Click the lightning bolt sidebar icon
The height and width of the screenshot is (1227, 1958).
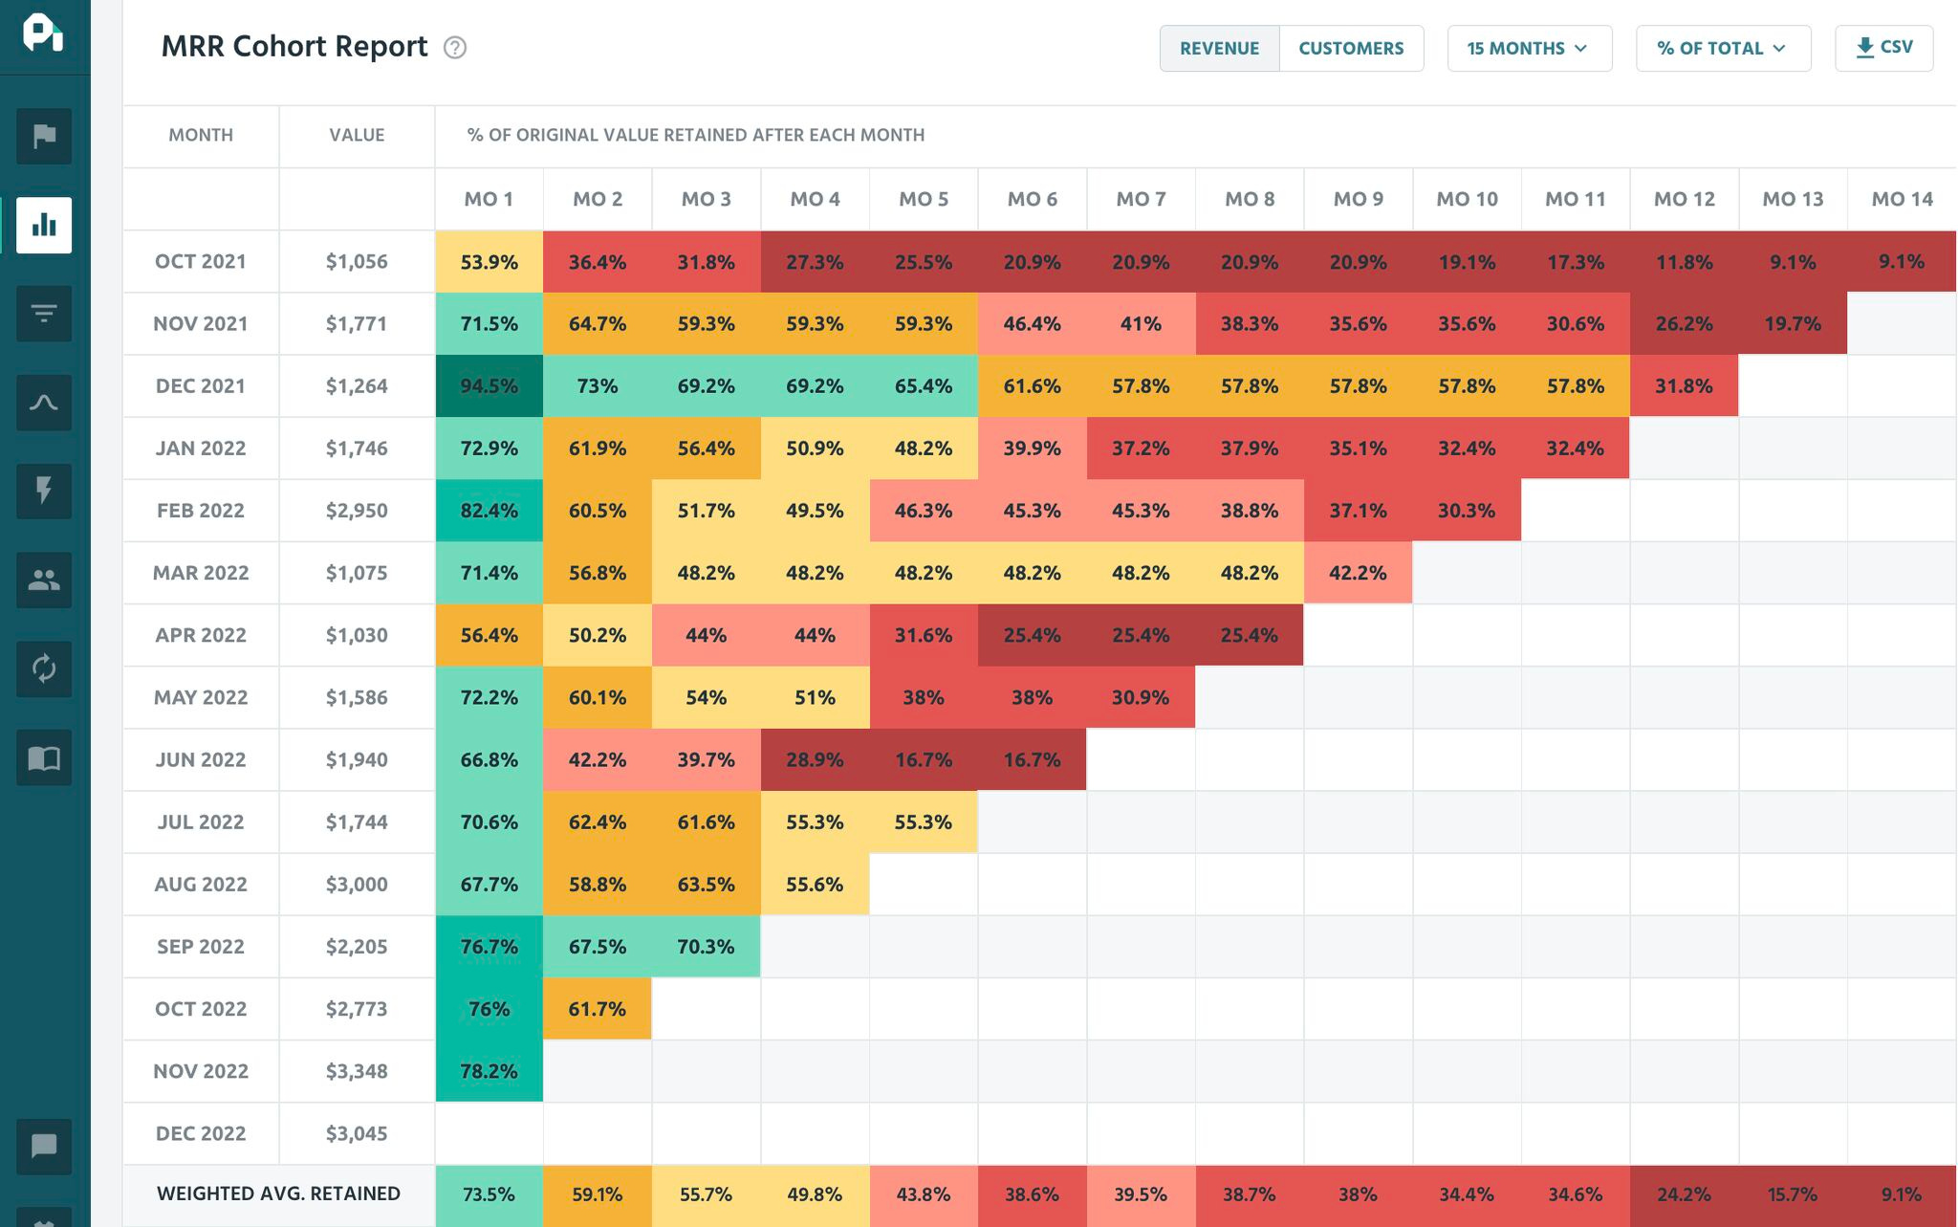pyautogui.click(x=44, y=492)
